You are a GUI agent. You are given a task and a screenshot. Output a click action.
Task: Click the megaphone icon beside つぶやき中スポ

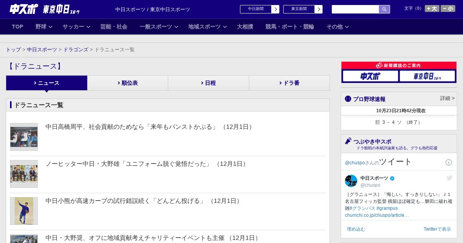(x=348, y=141)
